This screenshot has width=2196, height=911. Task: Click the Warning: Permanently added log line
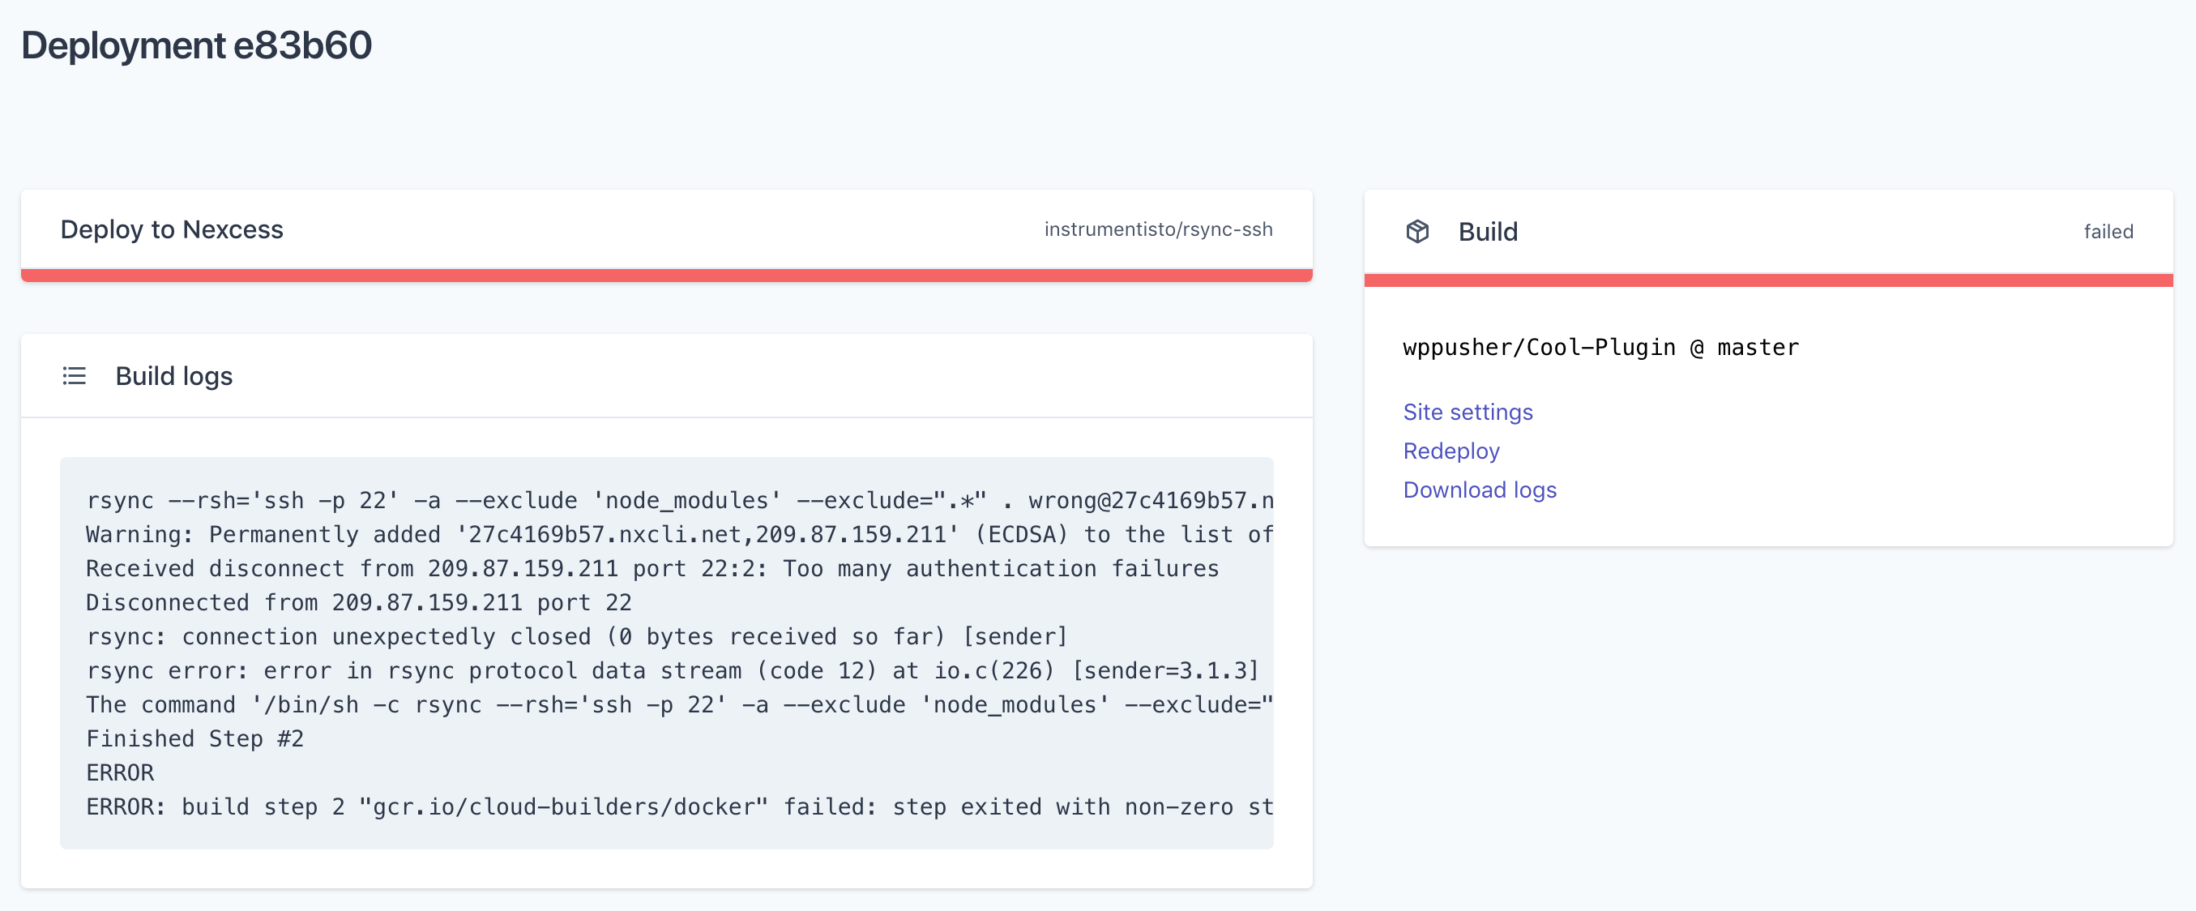point(679,535)
